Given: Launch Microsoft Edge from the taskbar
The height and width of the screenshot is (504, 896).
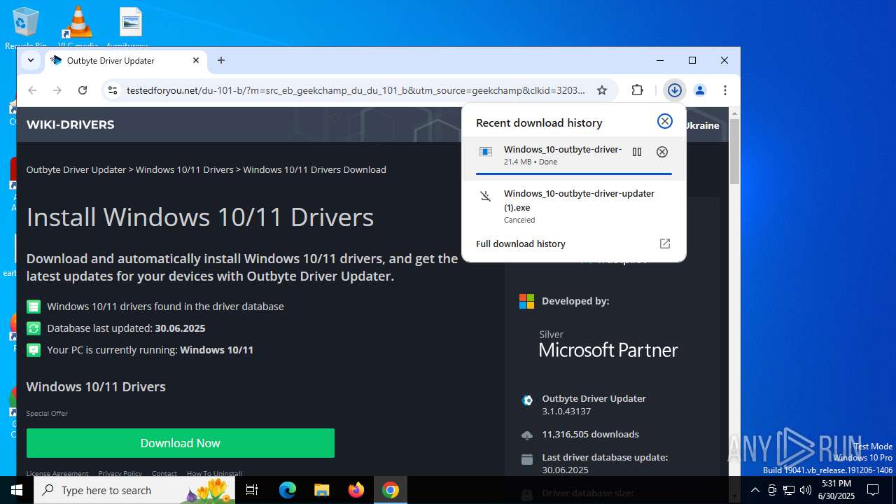Looking at the screenshot, I should (x=288, y=490).
